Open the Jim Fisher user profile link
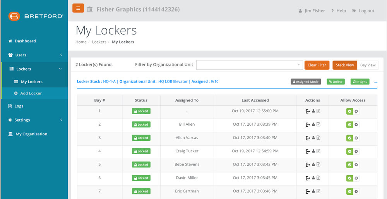 312,11
